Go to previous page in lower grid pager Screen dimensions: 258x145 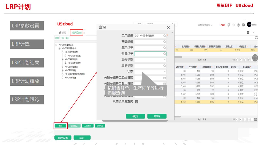point(241,119)
